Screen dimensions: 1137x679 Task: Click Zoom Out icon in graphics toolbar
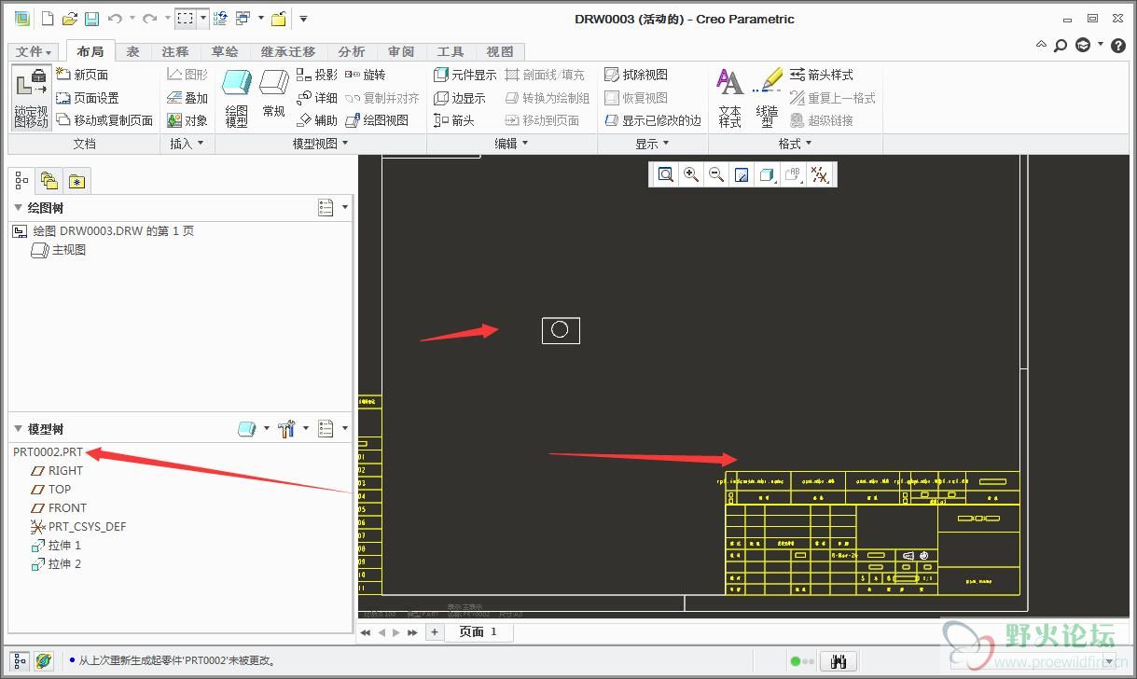[x=716, y=174]
